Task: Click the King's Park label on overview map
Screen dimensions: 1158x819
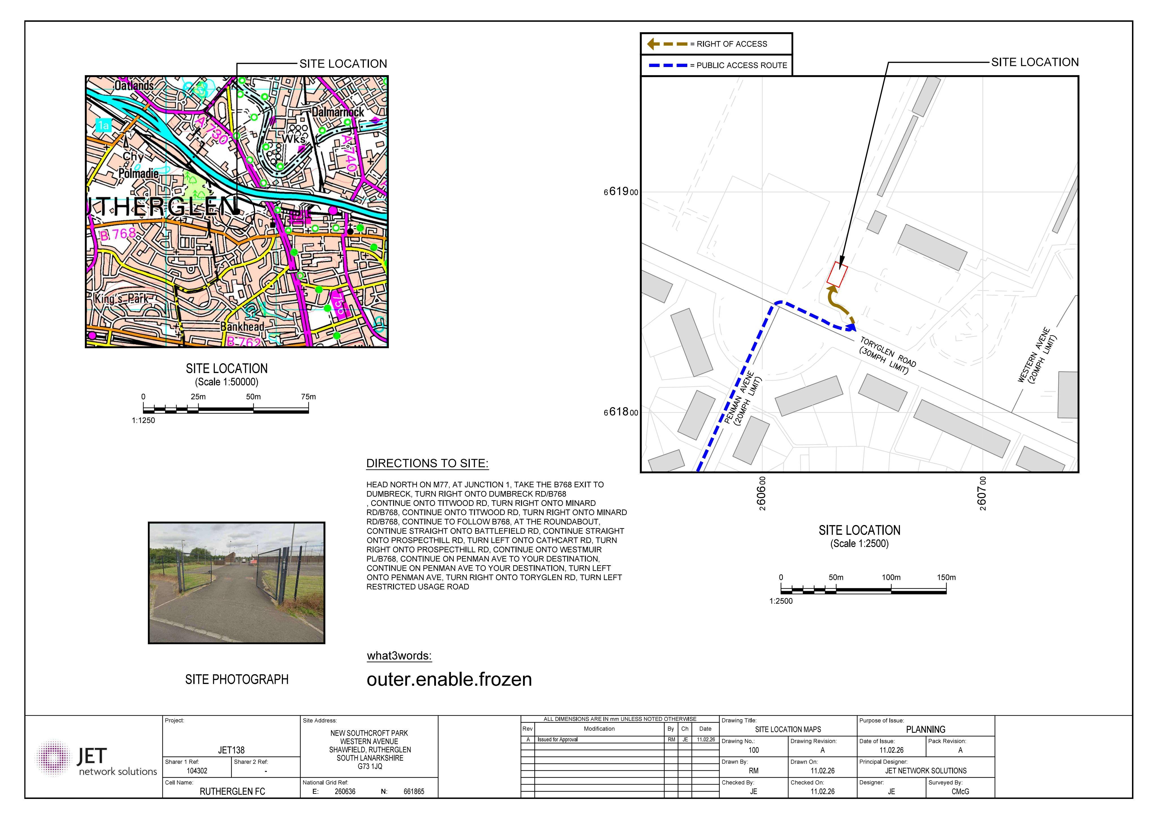Action: (122, 299)
